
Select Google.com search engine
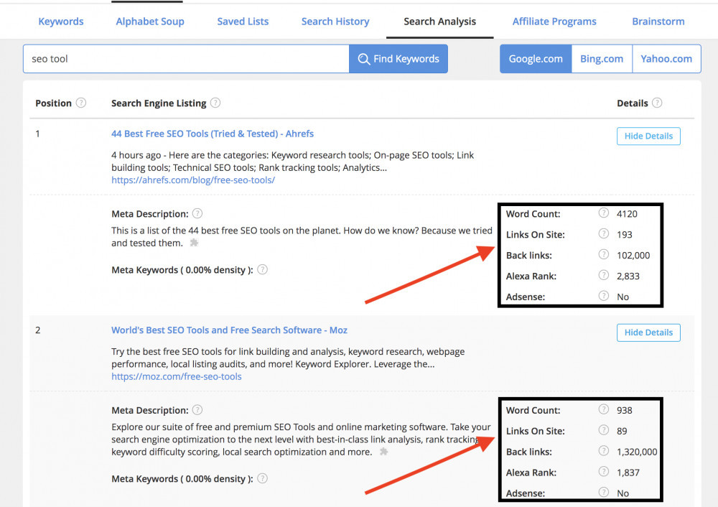tap(536, 59)
